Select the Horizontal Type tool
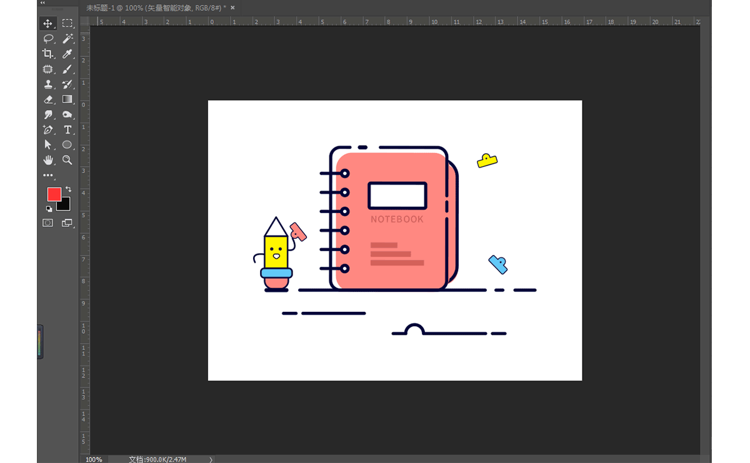750x463 pixels. (67, 130)
